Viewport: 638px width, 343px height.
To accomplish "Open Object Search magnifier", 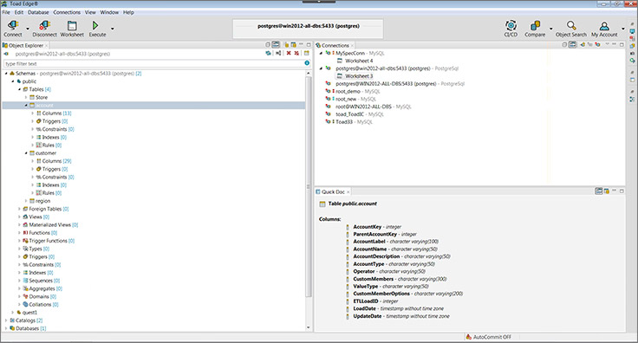I will click(x=571, y=26).
